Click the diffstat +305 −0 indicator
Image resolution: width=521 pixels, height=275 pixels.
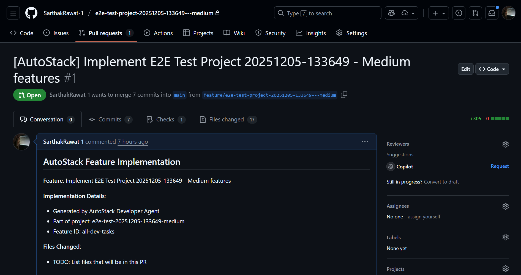489,119
